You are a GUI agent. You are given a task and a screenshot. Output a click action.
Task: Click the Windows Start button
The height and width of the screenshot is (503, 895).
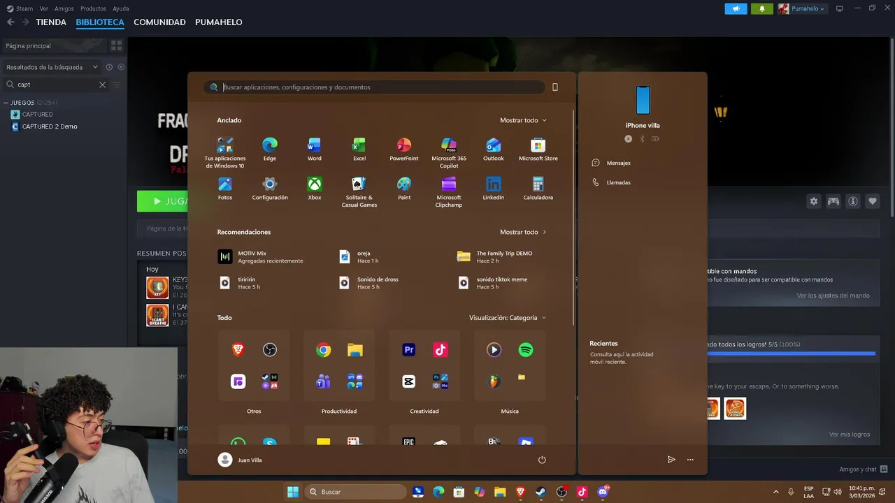(293, 492)
